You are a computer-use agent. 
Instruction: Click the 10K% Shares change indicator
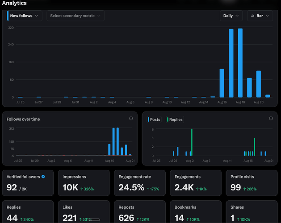tap(243, 219)
